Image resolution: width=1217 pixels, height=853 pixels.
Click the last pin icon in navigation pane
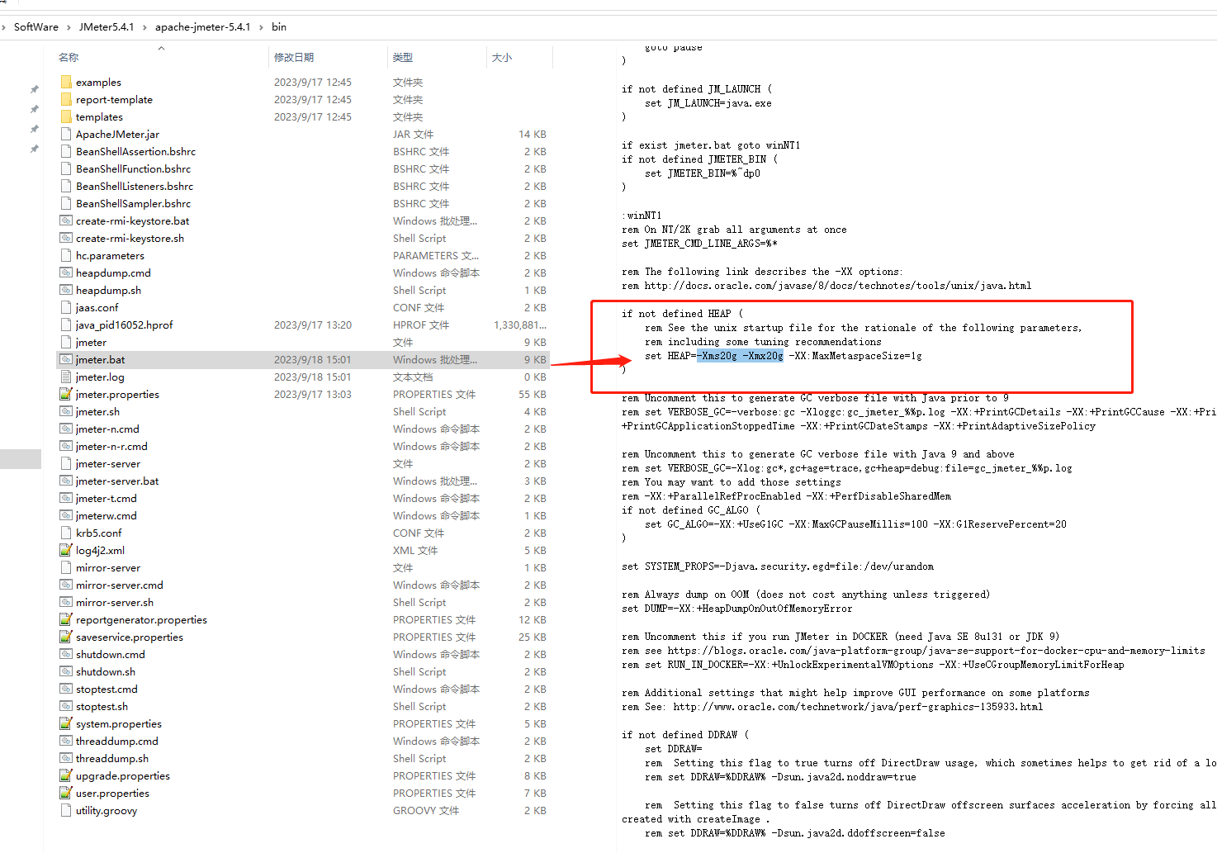click(x=34, y=149)
